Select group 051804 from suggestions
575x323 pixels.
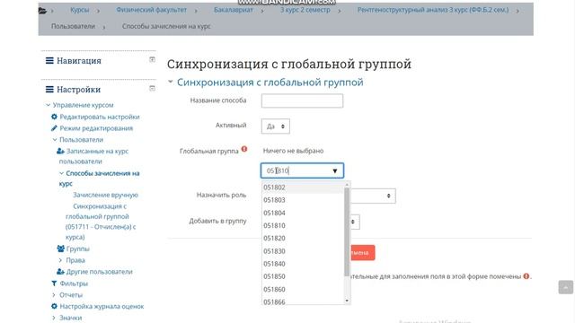(x=303, y=213)
